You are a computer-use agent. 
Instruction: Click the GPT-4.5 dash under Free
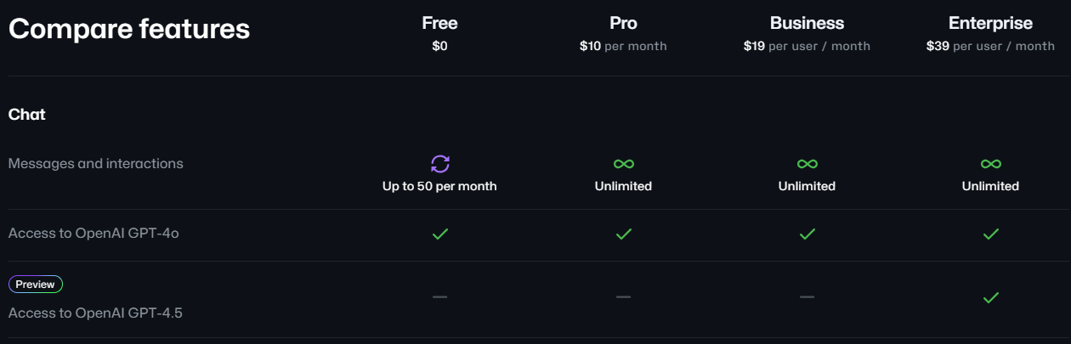439,296
